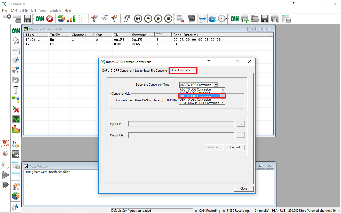Click the double-arrow fast forward sidebar icon
This screenshot has width=341, height=213.
click(5, 185)
